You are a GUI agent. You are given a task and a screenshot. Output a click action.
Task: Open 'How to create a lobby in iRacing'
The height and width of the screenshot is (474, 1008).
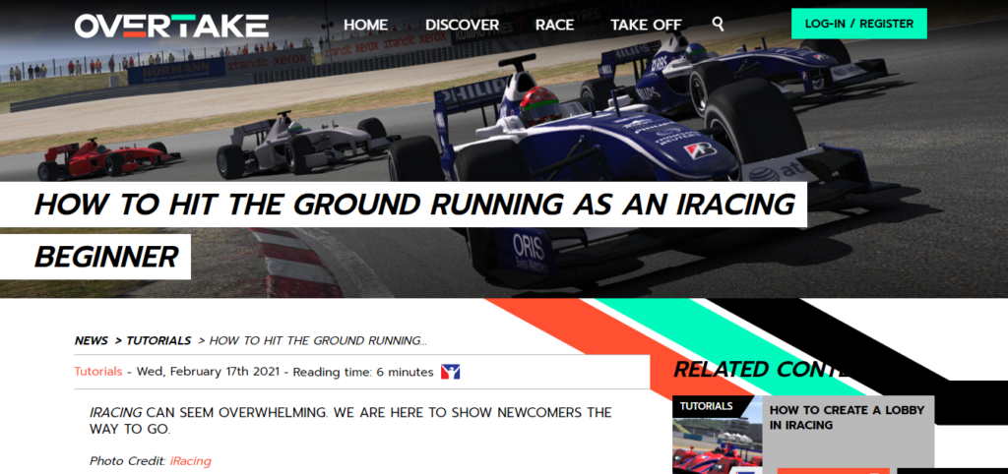tap(847, 418)
